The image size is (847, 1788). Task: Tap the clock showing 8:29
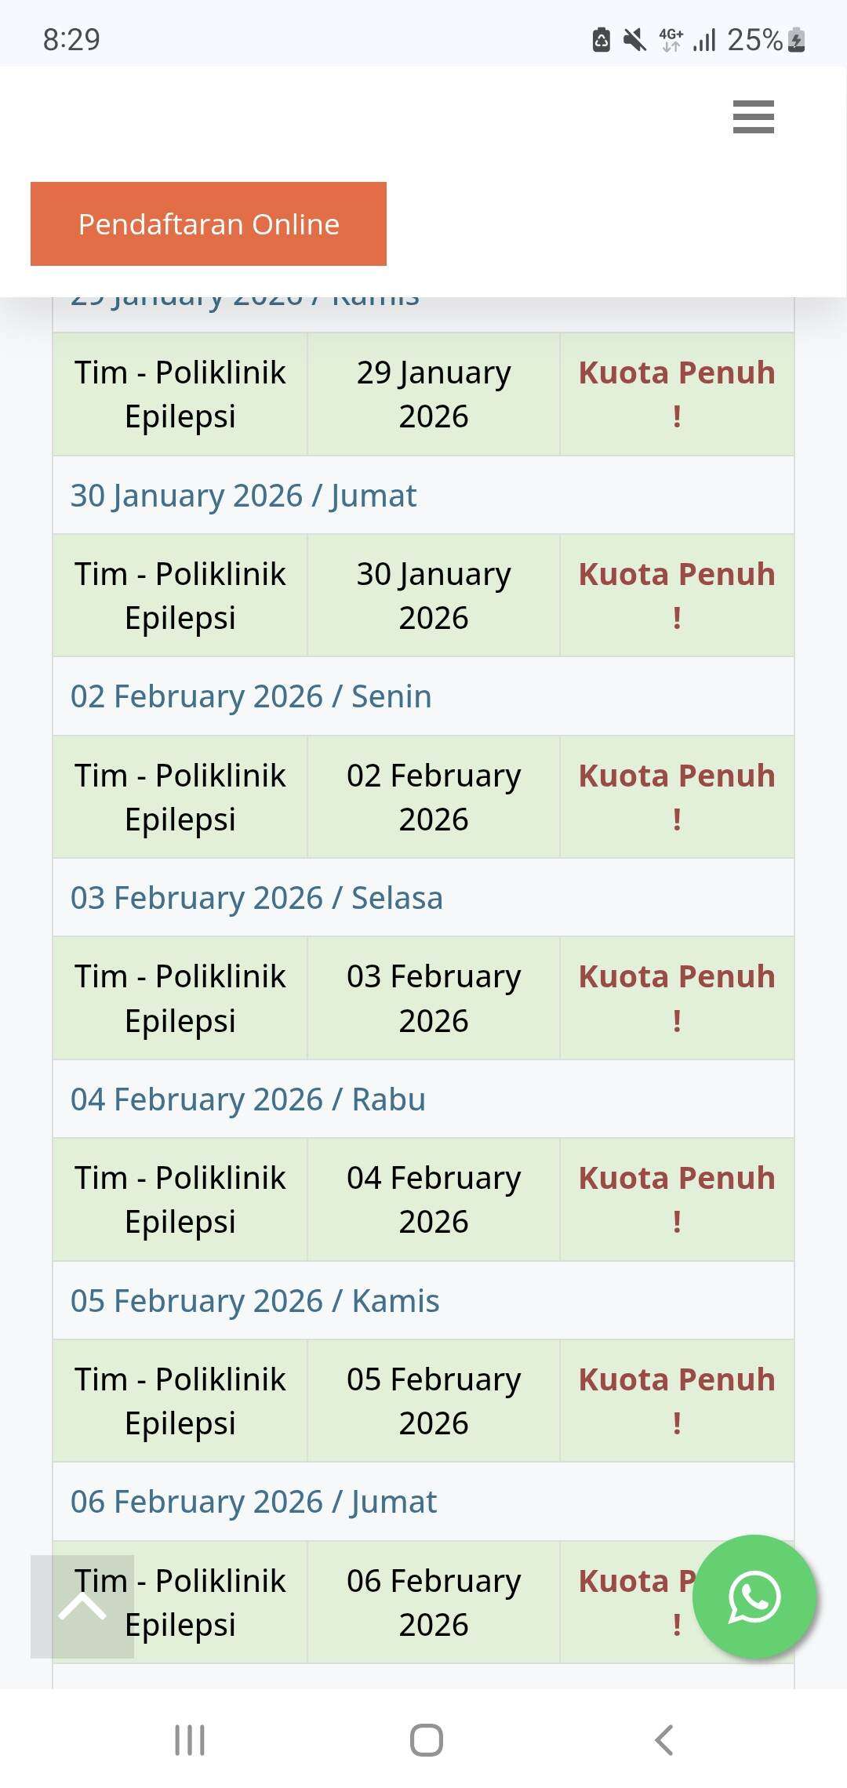[71, 39]
